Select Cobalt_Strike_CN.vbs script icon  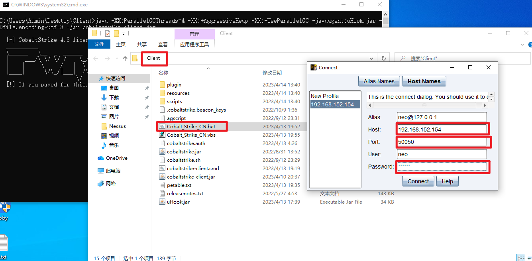pos(162,135)
